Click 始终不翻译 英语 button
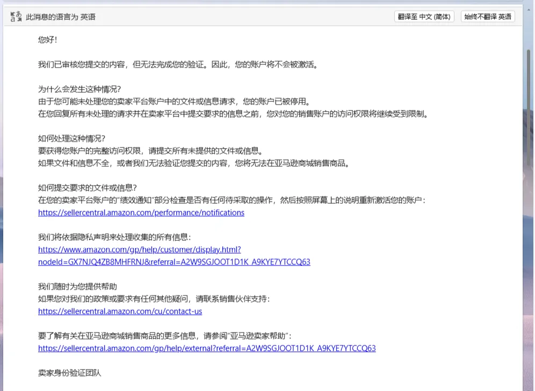Screen dimensions: 535x391 click(488, 17)
